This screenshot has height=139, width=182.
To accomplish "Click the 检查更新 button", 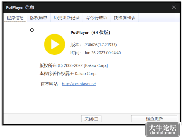I will [154, 119].
